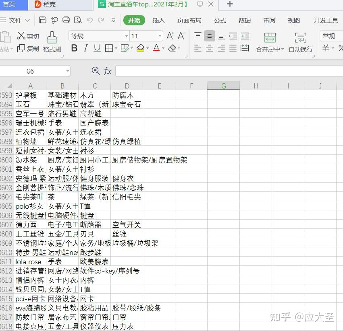Decrease font size with A- icon
Screen dimensions: 343x331
[x=181, y=35]
